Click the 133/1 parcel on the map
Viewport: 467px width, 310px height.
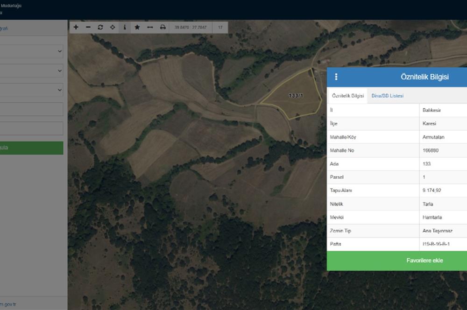pos(294,100)
